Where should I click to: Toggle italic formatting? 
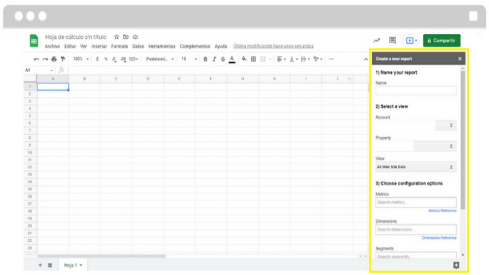coord(214,59)
